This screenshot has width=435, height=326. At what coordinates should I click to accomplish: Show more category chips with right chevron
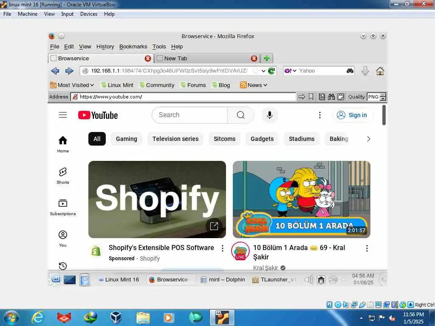click(368, 139)
